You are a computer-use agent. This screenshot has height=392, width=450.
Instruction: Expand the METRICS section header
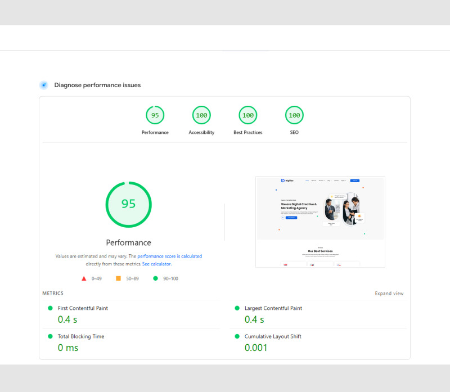pyautogui.click(x=52, y=293)
